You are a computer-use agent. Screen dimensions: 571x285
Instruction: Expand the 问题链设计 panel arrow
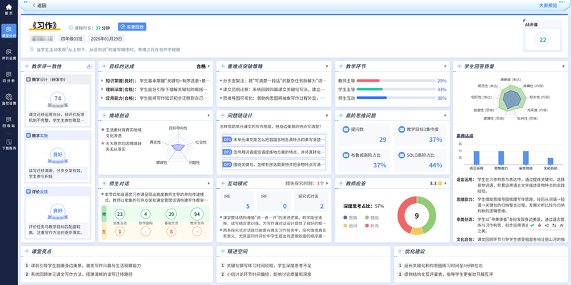(x=327, y=115)
